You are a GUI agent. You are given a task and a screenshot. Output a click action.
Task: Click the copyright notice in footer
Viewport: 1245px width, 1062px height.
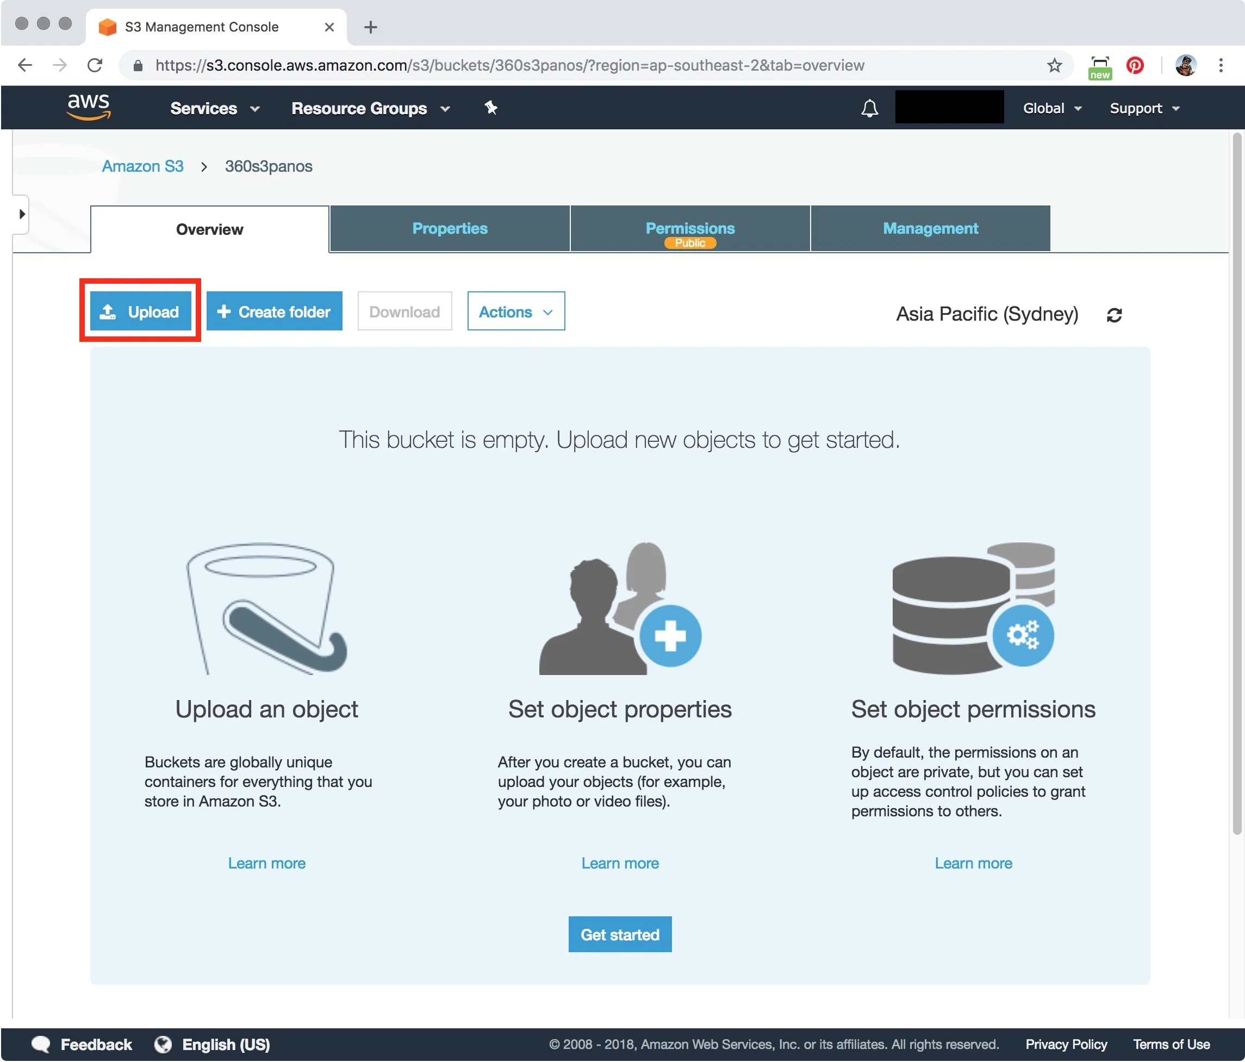pyautogui.click(x=774, y=1044)
